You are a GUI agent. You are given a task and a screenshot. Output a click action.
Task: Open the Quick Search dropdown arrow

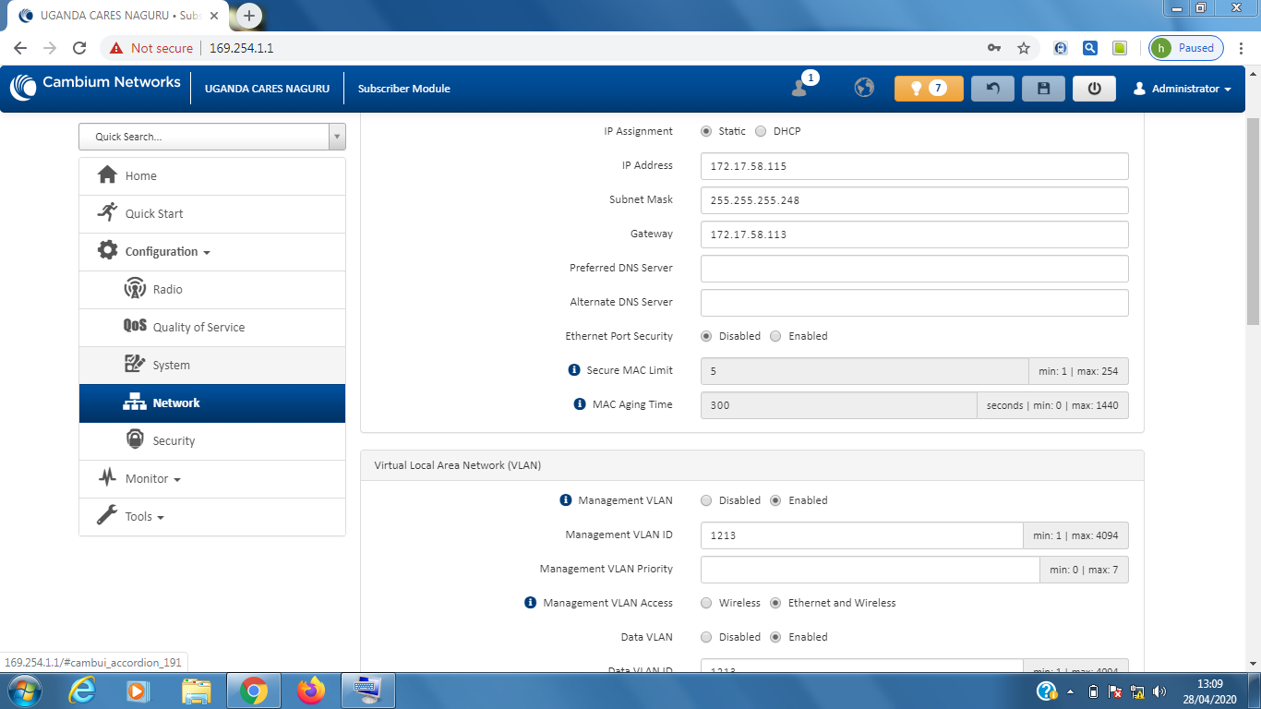pyautogui.click(x=337, y=137)
